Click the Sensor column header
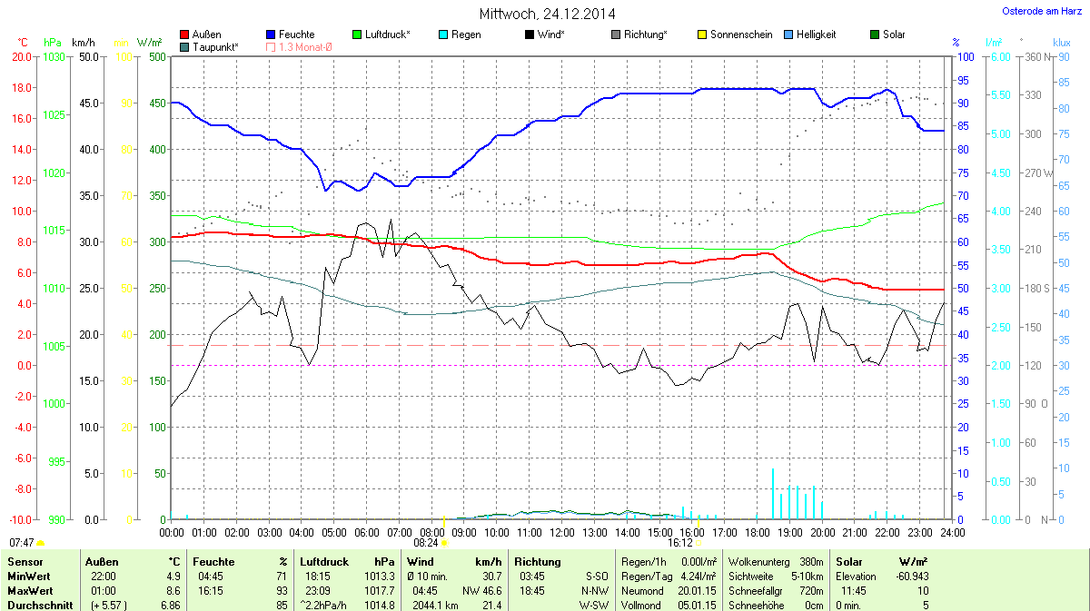The width and height of the screenshot is (1090, 611). [x=25, y=562]
